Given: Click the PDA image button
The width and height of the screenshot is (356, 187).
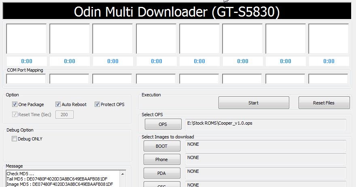Looking at the screenshot, I should tap(162, 173).
